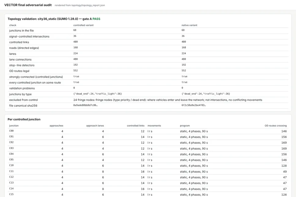The image size is (296, 197).
Task: Click OD routes crossing value 49 for C11
Action: point(285,171)
